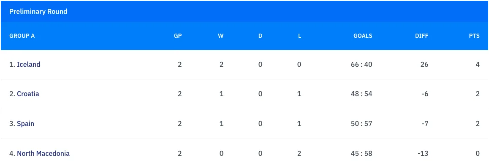Click the PTS column header
This screenshot has height=168, width=489.
point(474,36)
